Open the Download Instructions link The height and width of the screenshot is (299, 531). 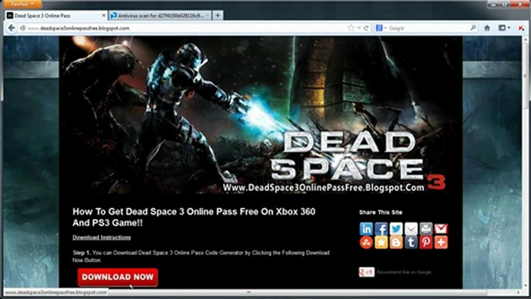coord(102,237)
